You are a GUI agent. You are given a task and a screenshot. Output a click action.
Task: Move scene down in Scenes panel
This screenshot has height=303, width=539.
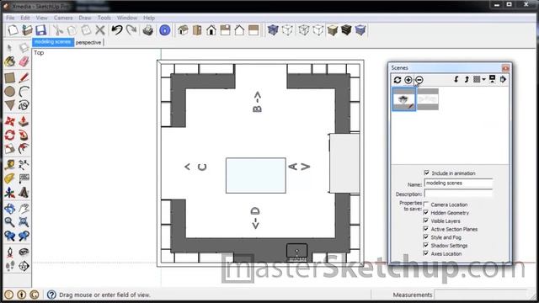pyautogui.click(x=456, y=79)
